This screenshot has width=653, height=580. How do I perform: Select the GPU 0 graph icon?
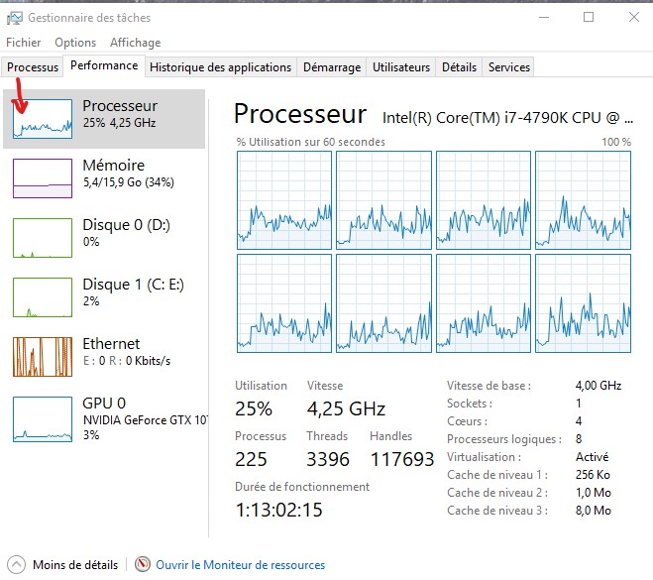(x=43, y=419)
